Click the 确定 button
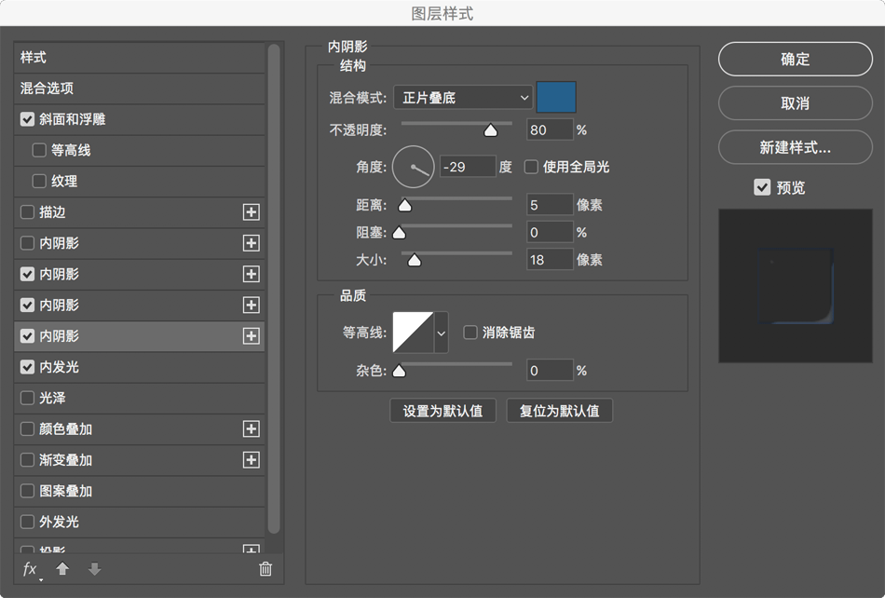Image resolution: width=885 pixels, height=598 pixels. (796, 59)
